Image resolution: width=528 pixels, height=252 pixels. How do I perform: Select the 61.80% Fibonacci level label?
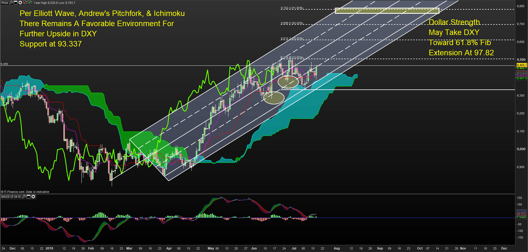coord(292,8)
